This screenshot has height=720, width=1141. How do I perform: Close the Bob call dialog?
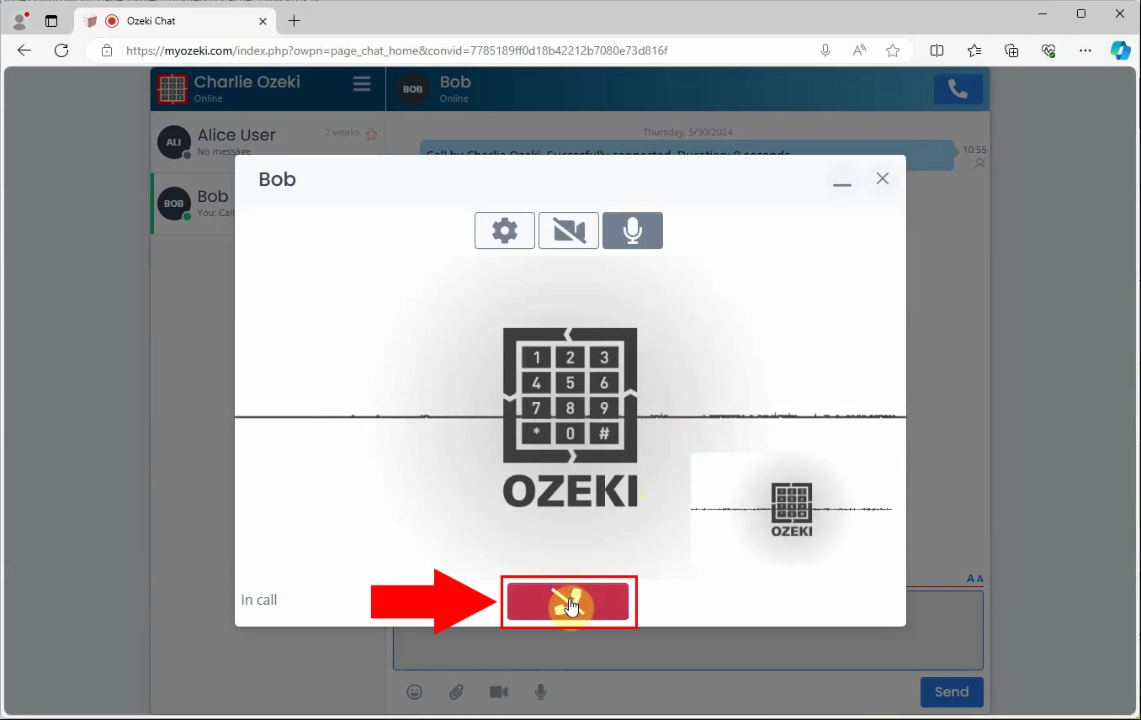883,178
